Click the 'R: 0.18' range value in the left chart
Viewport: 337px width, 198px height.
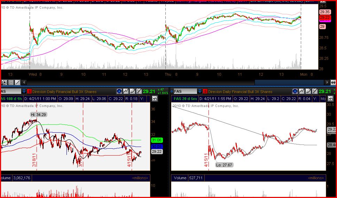[x=131, y=99]
